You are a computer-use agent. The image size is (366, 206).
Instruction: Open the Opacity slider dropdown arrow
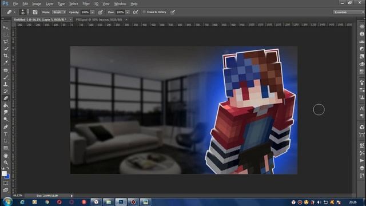coord(93,12)
